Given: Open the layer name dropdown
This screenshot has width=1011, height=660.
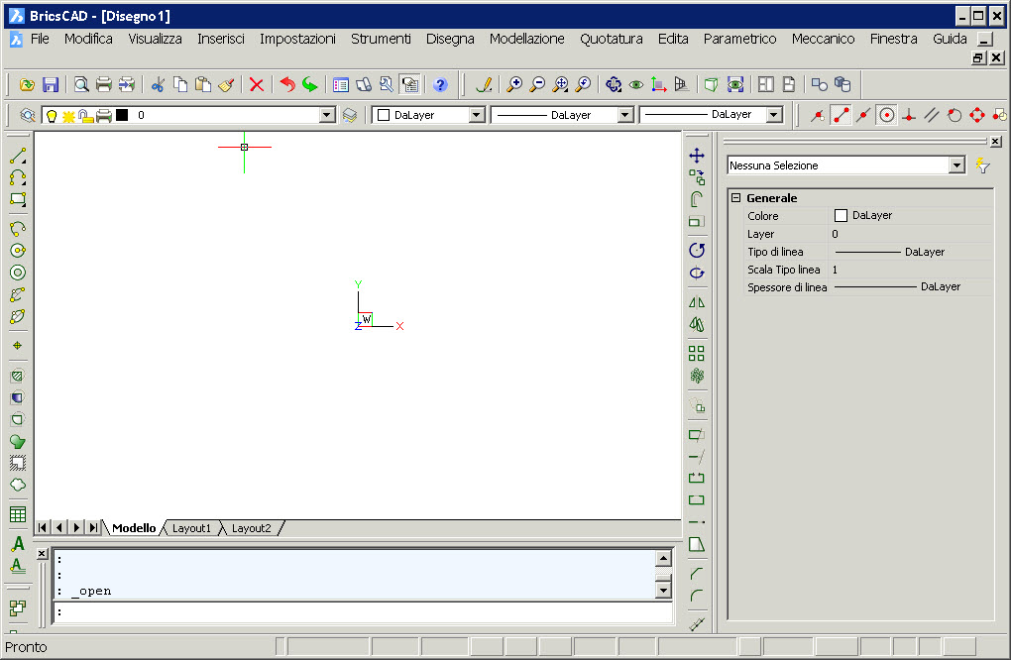Looking at the screenshot, I should point(328,116).
